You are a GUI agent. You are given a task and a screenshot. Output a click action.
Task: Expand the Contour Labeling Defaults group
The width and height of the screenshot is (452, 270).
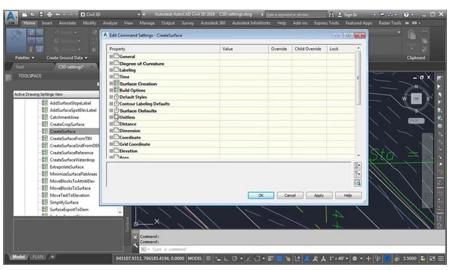tap(111, 104)
